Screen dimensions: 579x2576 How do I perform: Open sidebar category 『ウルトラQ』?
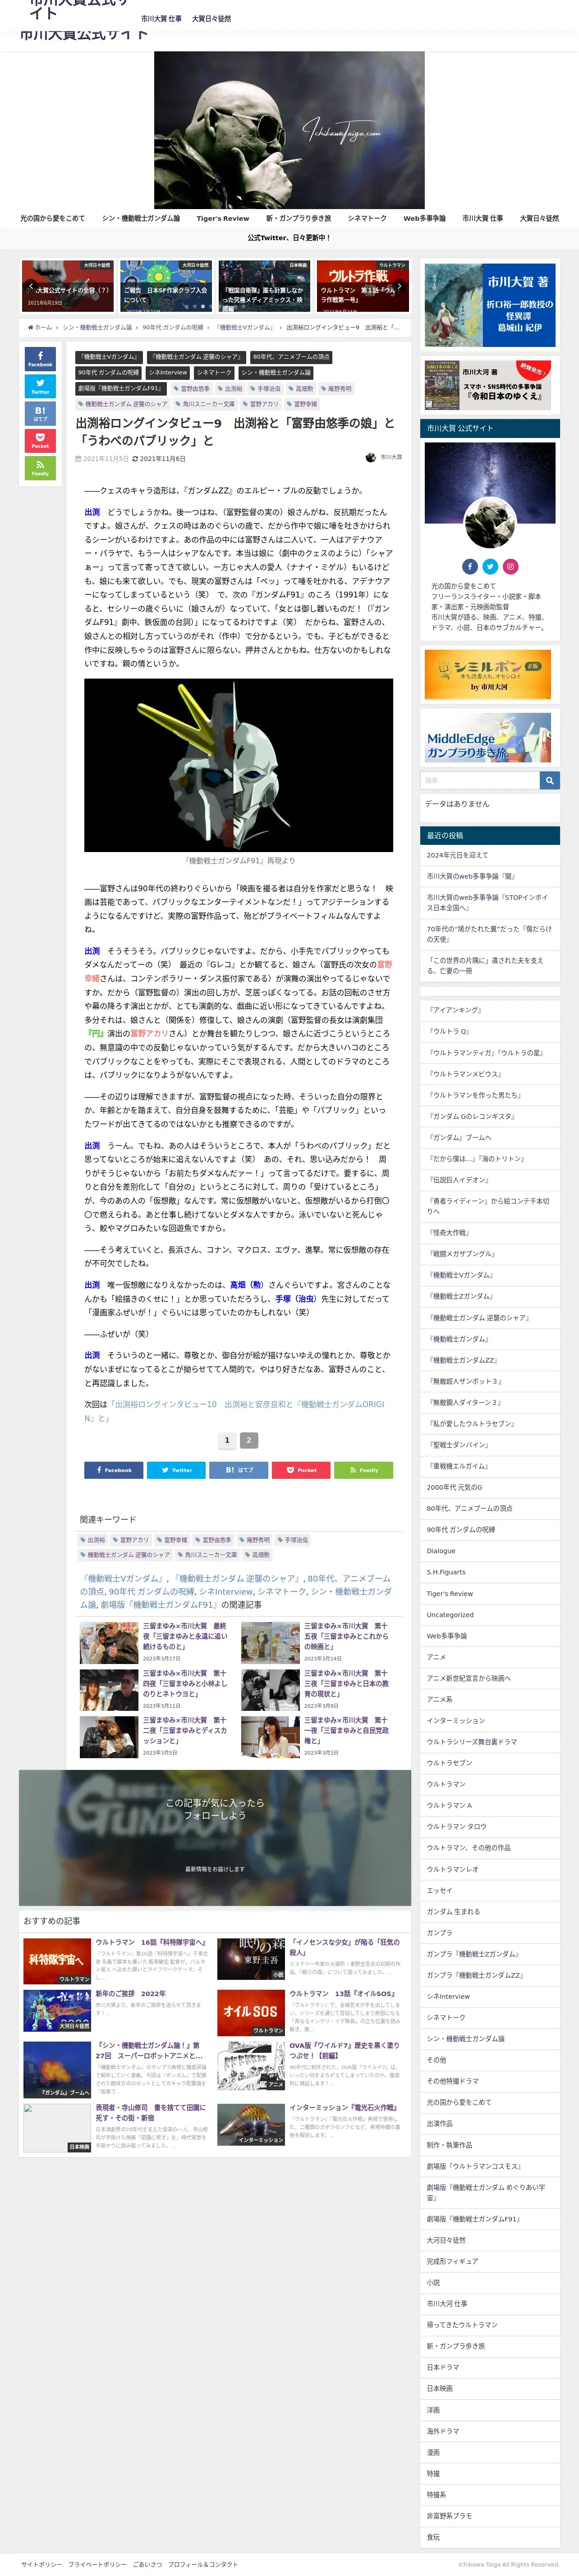pos(490,1031)
